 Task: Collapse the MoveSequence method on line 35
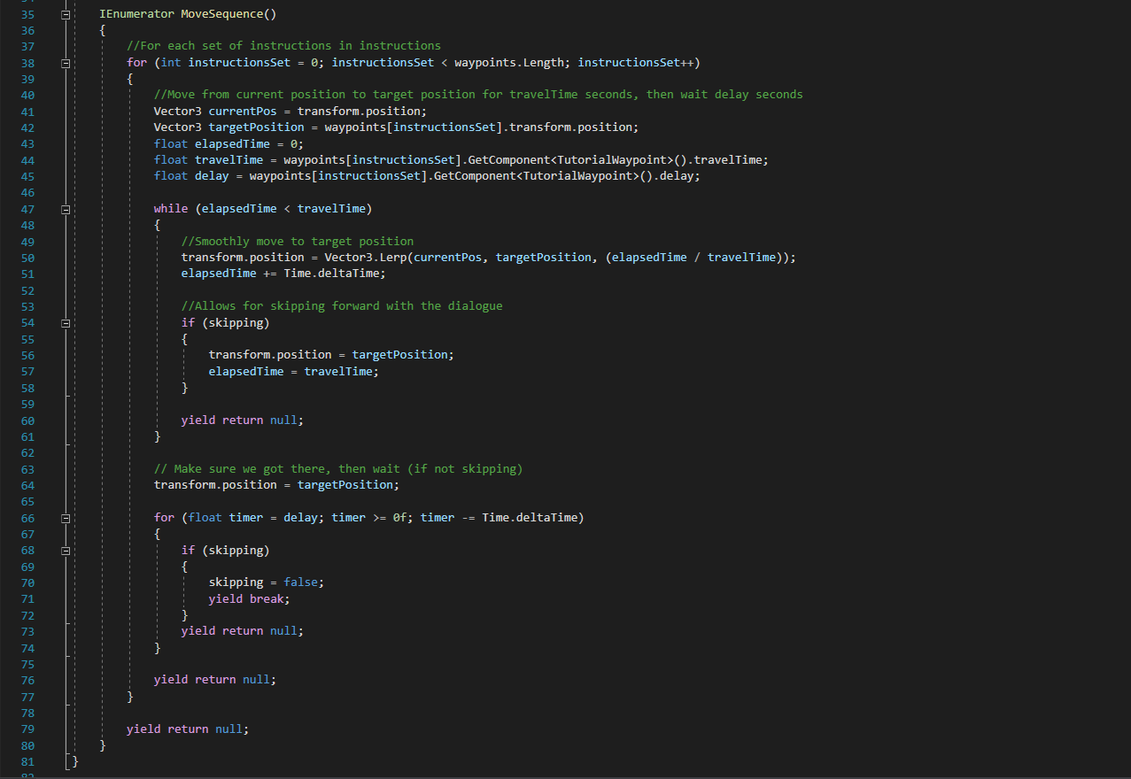(x=65, y=16)
